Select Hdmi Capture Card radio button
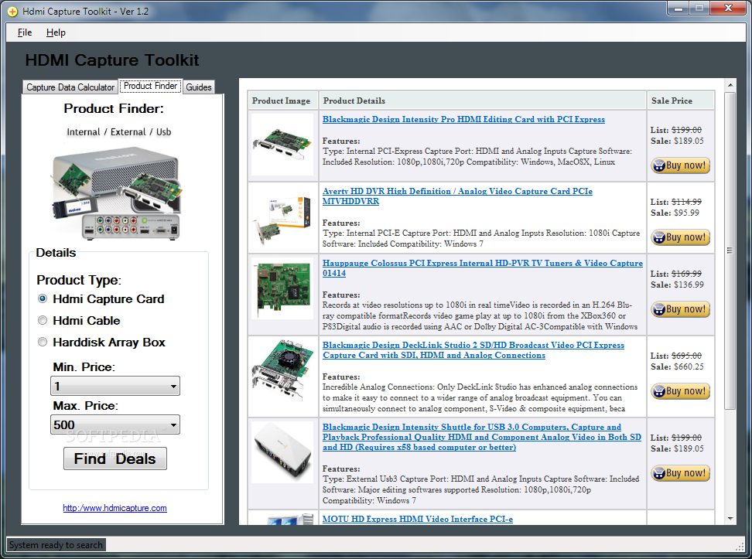 click(43, 298)
